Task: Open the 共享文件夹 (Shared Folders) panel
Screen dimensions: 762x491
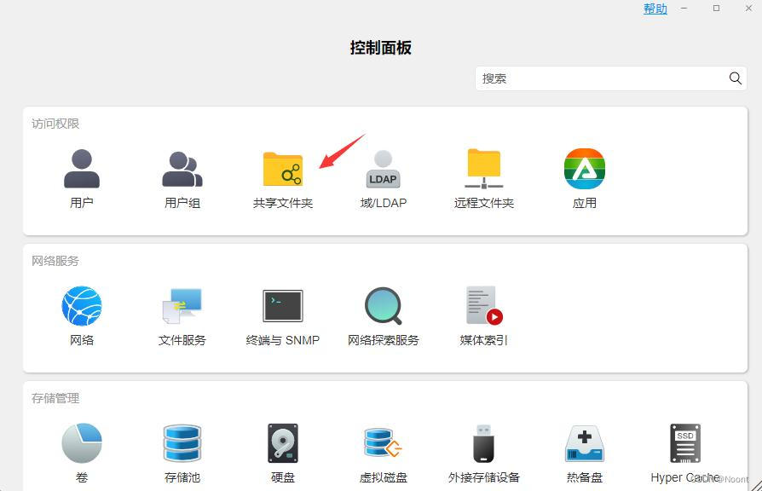Action: coord(282,176)
